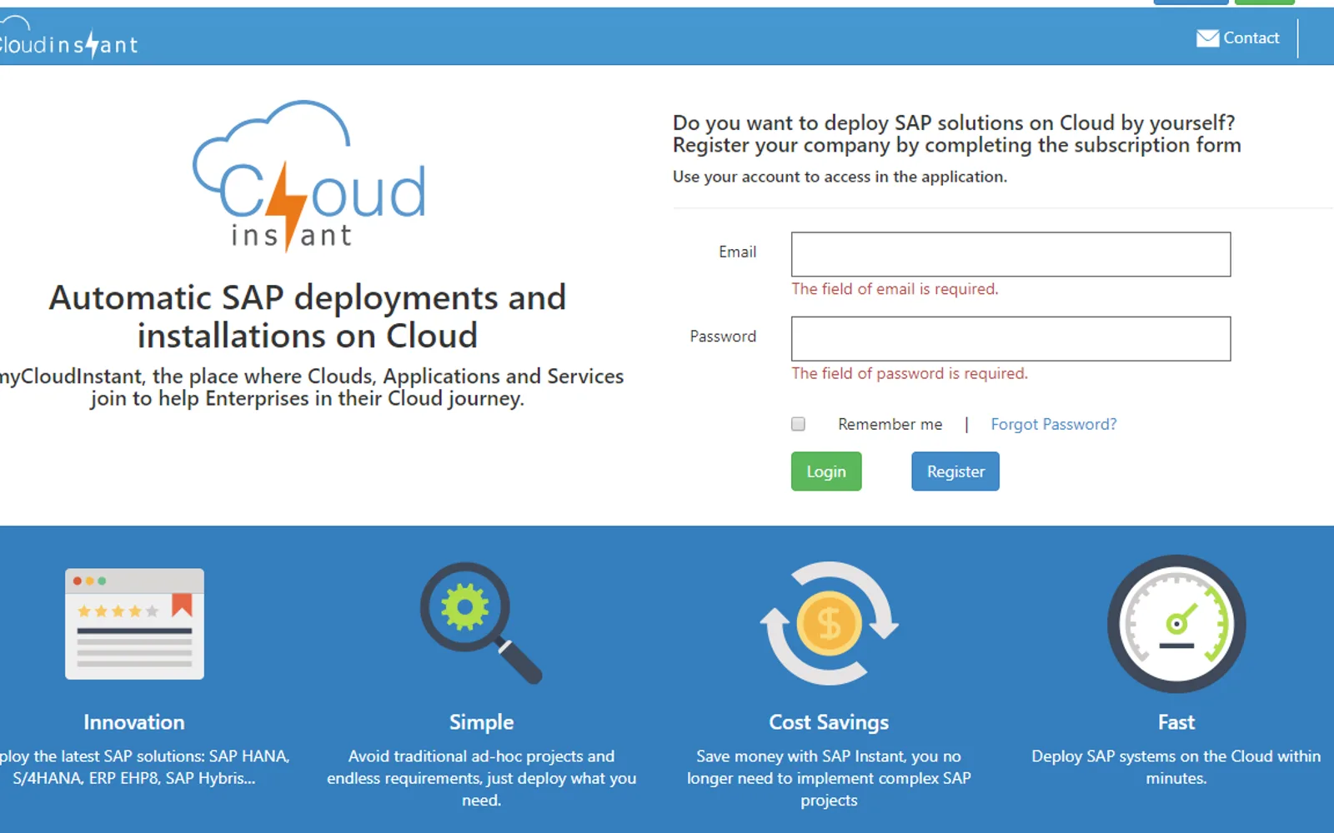Screen dimensions: 1334x833
Task: Click the Automatic SAP deployments headline
Action: 308,317
